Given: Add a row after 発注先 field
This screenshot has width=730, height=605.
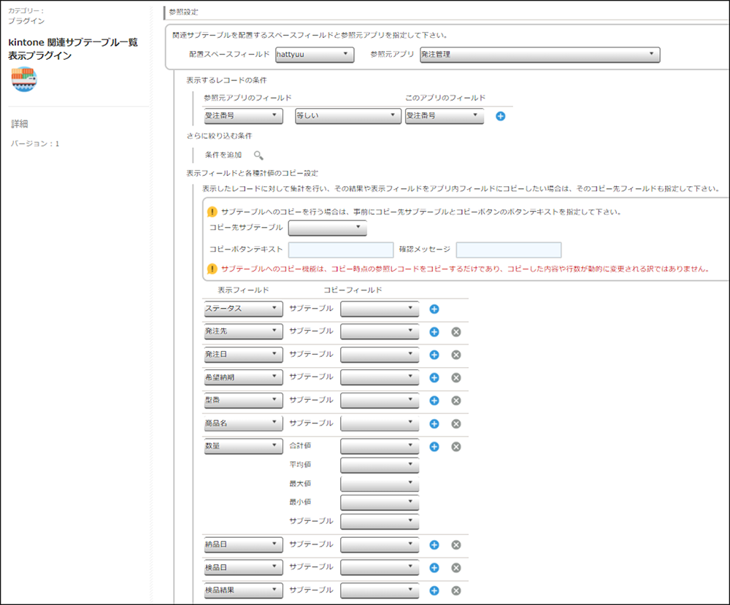Looking at the screenshot, I should [x=434, y=332].
